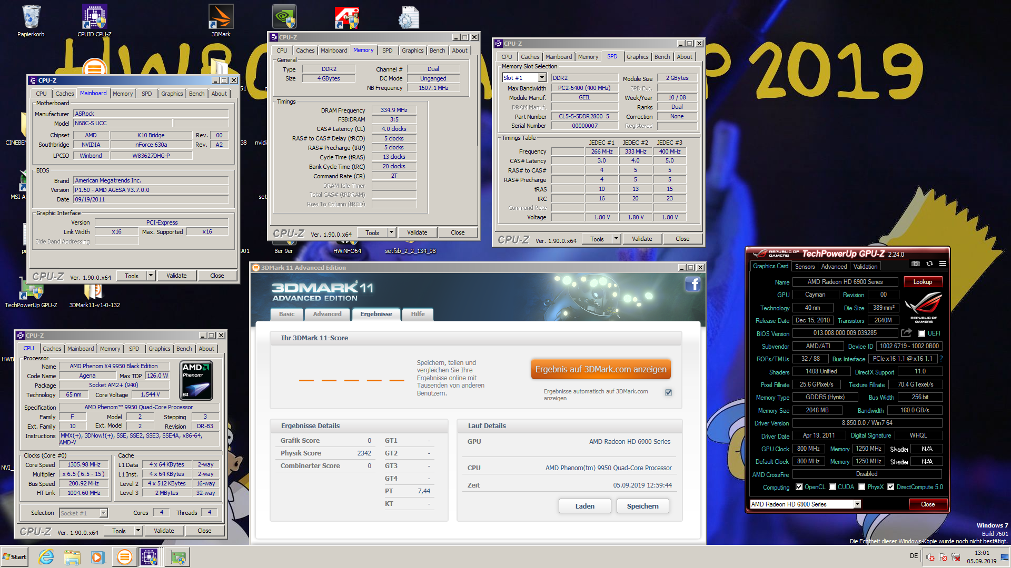Click the Core Speed value 1305.98 MHz

pos(84,464)
